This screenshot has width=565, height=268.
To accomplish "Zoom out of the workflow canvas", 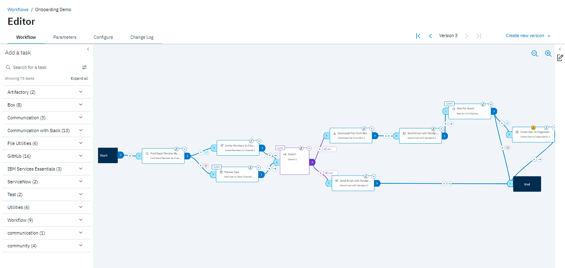I will (535, 54).
